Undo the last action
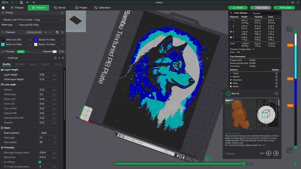 pos(27,2)
